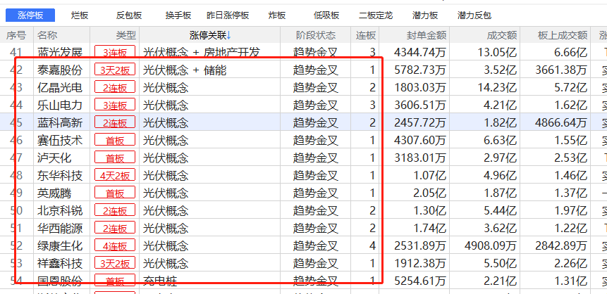
Task: Click 趋势金叉 status for 绿康生化
Action: (x=316, y=245)
